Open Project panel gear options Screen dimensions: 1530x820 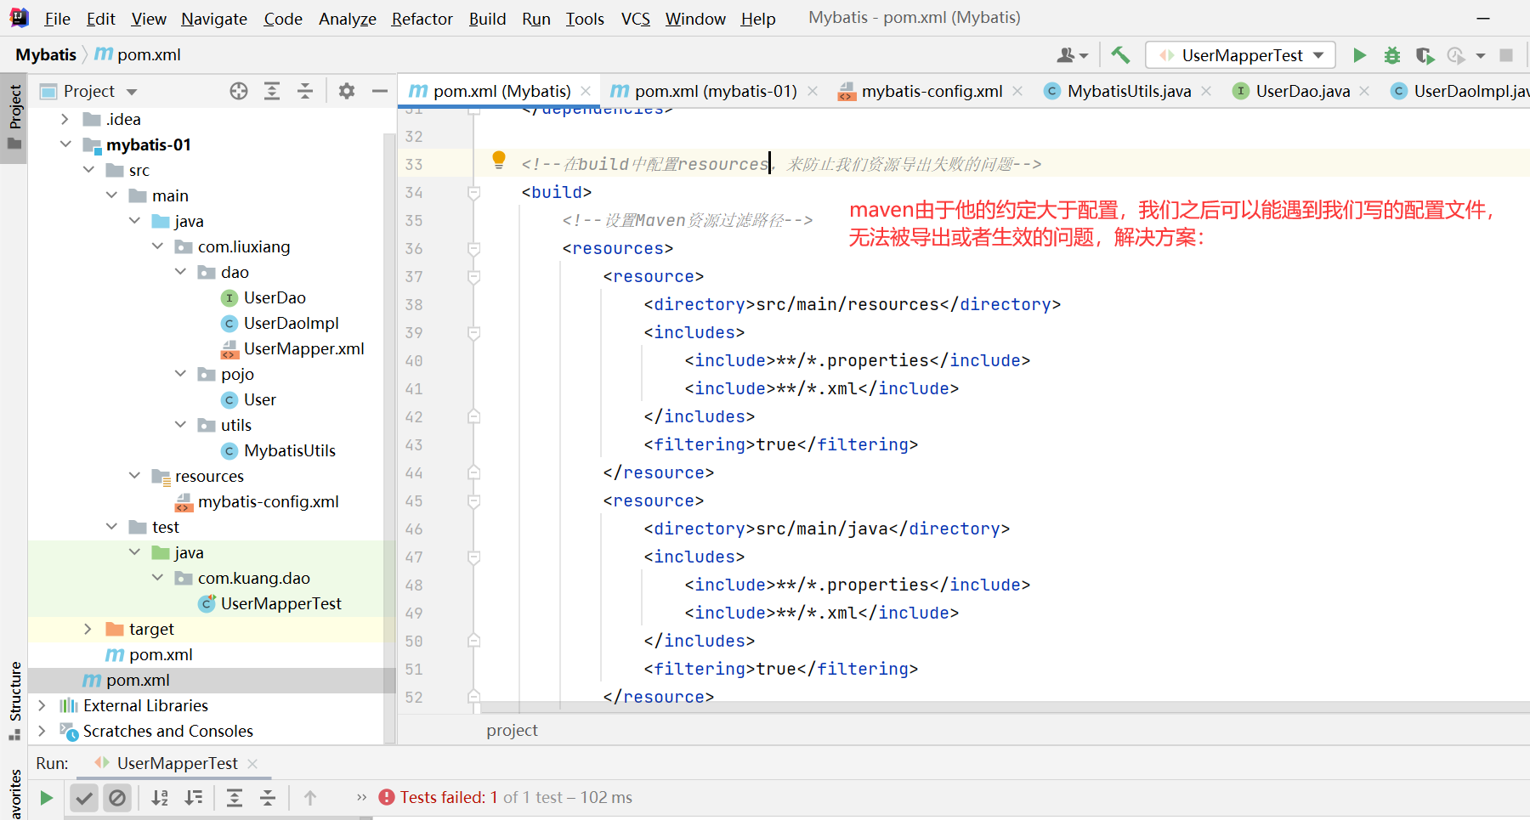coord(347,91)
